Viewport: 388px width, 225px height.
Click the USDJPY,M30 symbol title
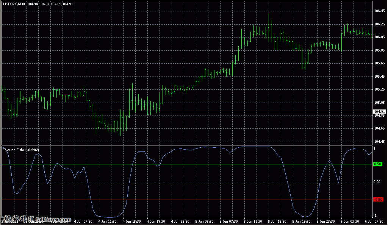pos(14,4)
